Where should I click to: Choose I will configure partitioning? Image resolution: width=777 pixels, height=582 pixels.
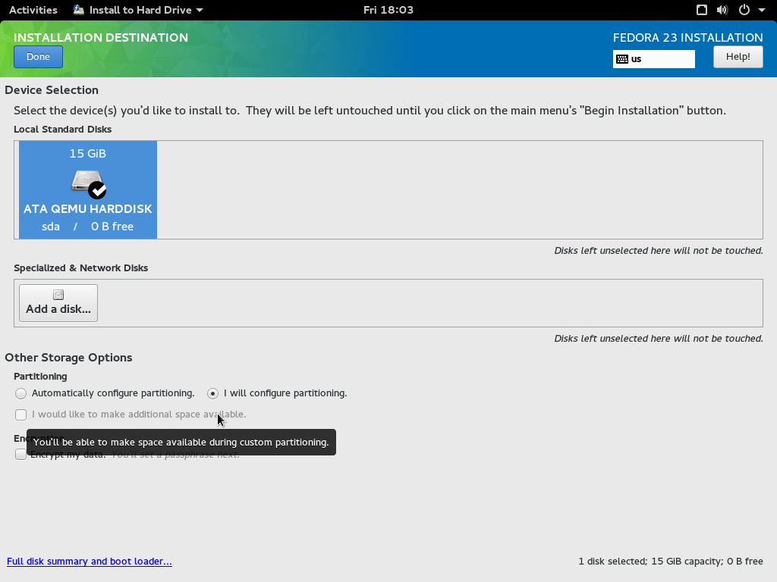click(278, 393)
